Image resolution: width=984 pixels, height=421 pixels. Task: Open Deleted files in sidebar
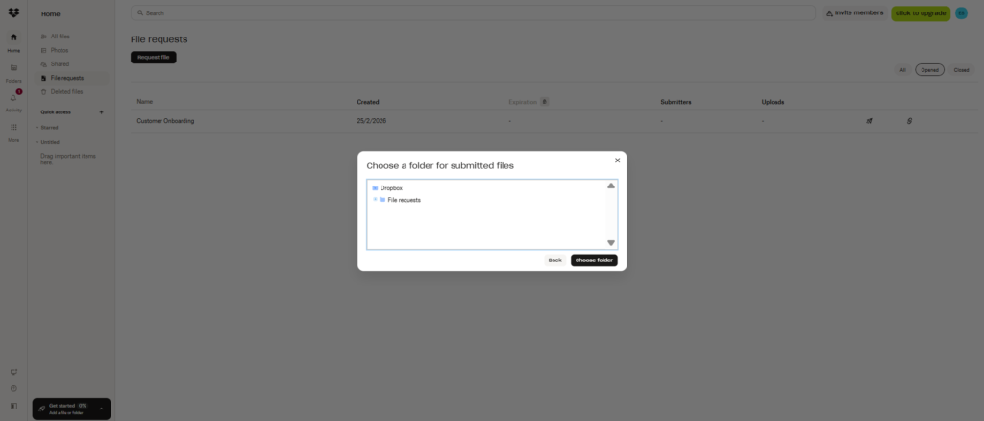click(x=66, y=91)
